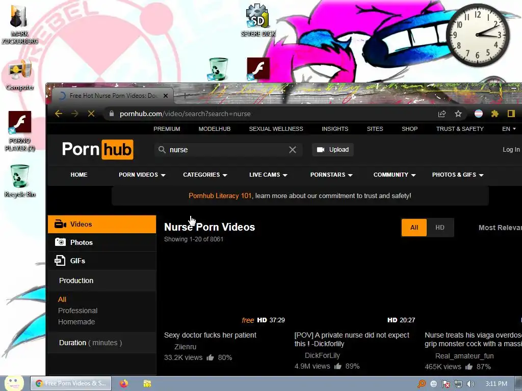Clear the search box with the X icon
This screenshot has width=522, height=391.
point(293,150)
